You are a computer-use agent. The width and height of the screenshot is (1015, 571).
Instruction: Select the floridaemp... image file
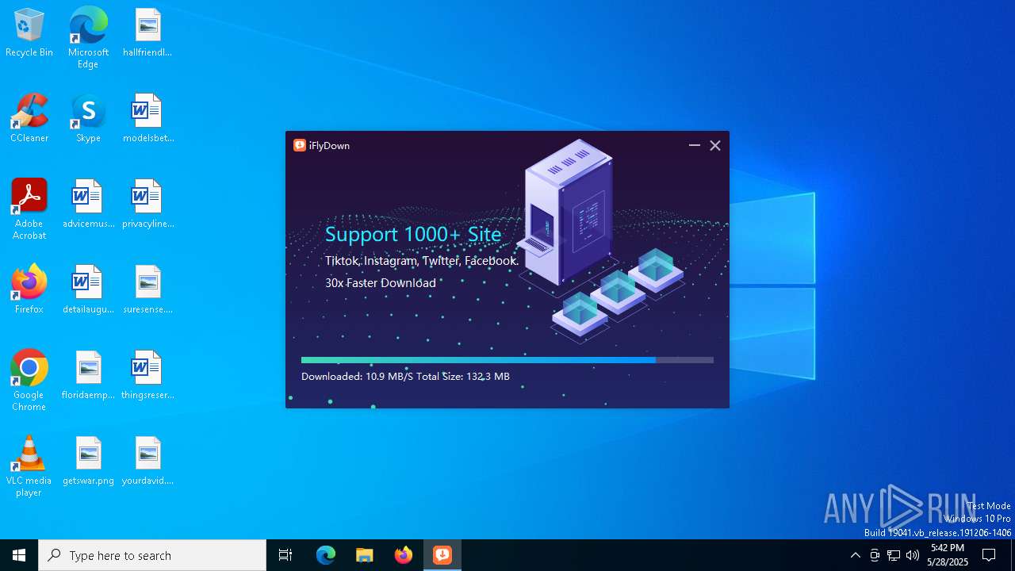pos(88,376)
